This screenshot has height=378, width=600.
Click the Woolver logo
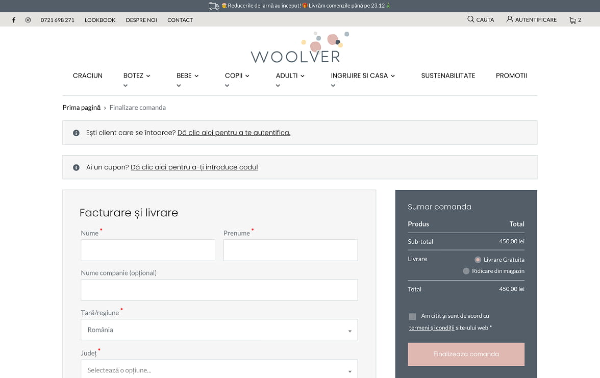295,49
